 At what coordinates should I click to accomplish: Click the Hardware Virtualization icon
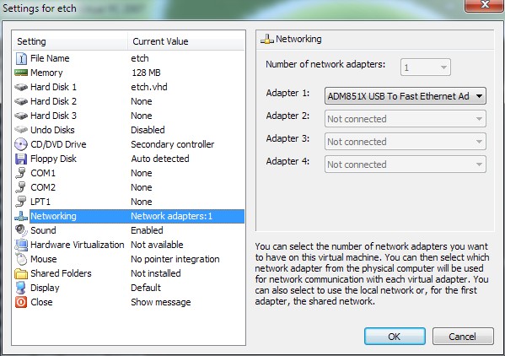tap(21, 245)
